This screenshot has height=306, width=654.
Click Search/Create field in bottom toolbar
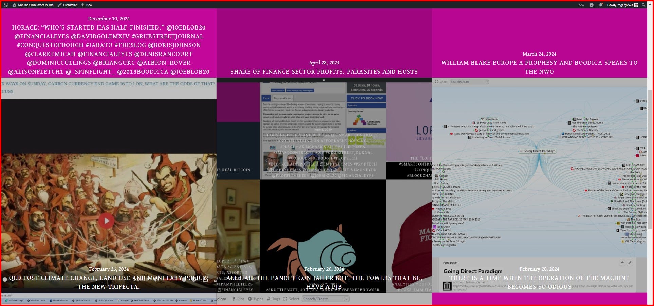(x=326, y=299)
